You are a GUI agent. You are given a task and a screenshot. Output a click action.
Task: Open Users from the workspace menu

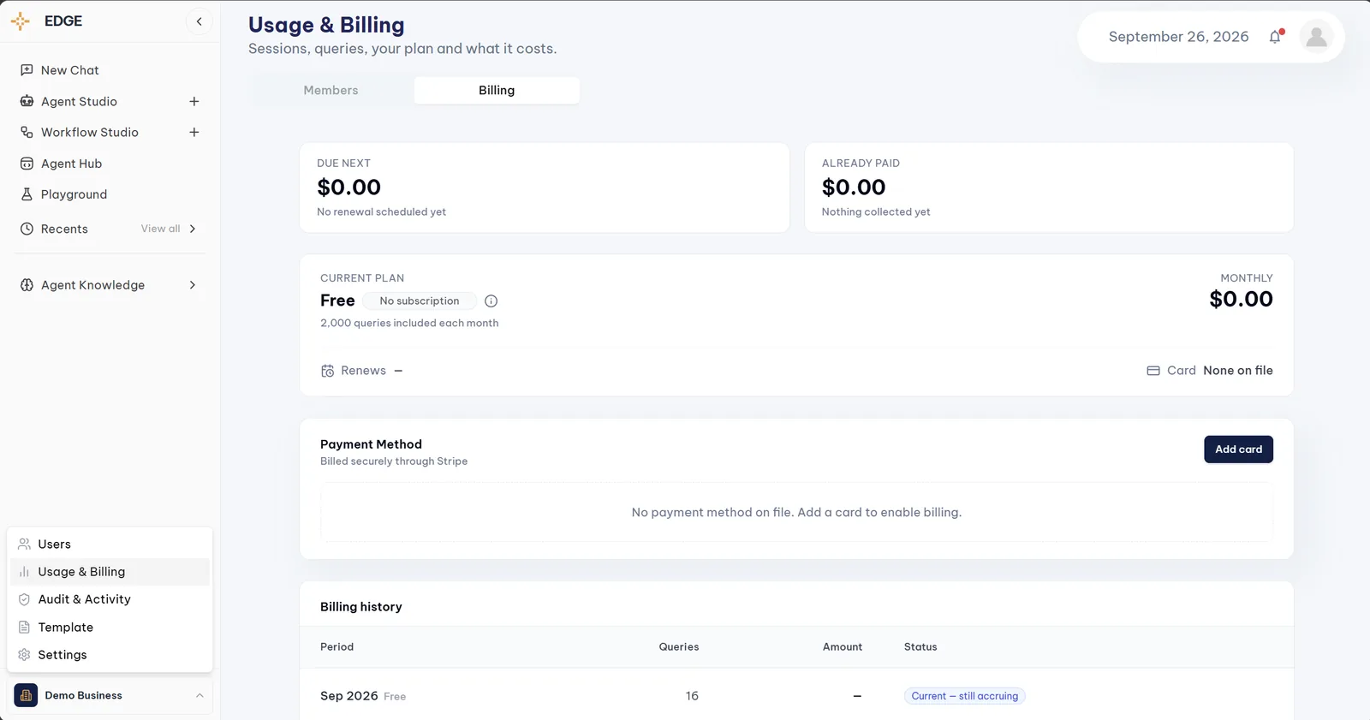click(x=110, y=544)
